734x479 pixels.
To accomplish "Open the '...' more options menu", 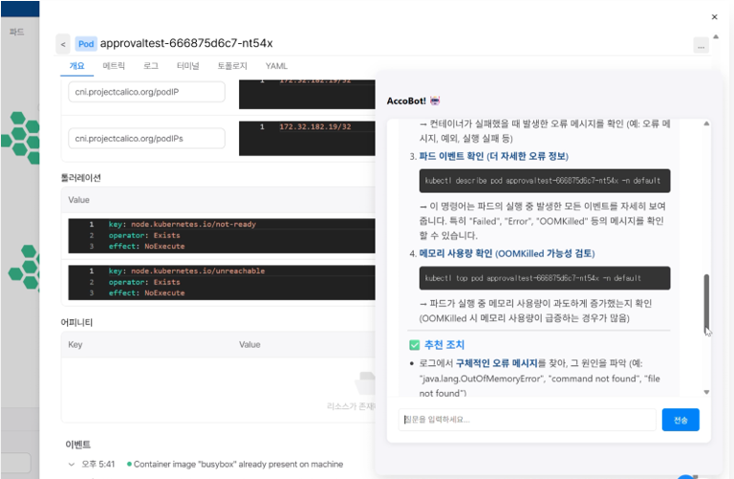I will pyautogui.click(x=701, y=46).
